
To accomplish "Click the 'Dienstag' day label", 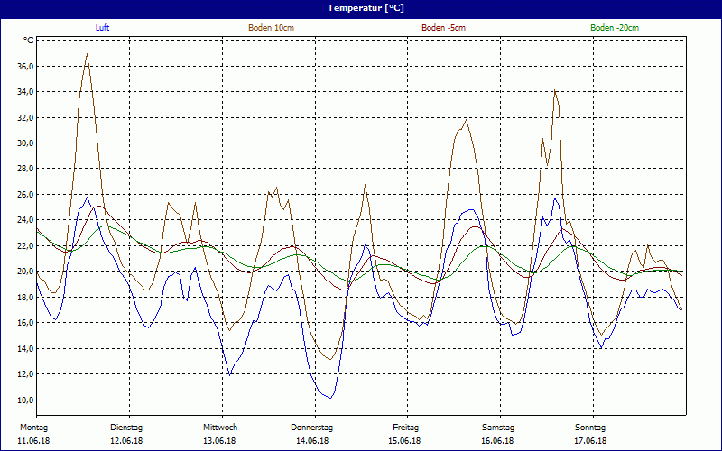I will (x=126, y=428).
